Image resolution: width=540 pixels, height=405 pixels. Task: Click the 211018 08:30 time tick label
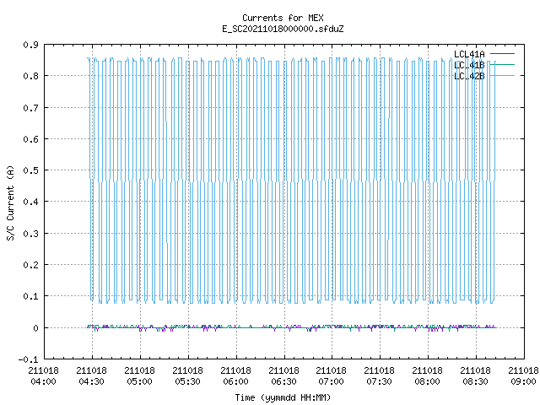475,376
